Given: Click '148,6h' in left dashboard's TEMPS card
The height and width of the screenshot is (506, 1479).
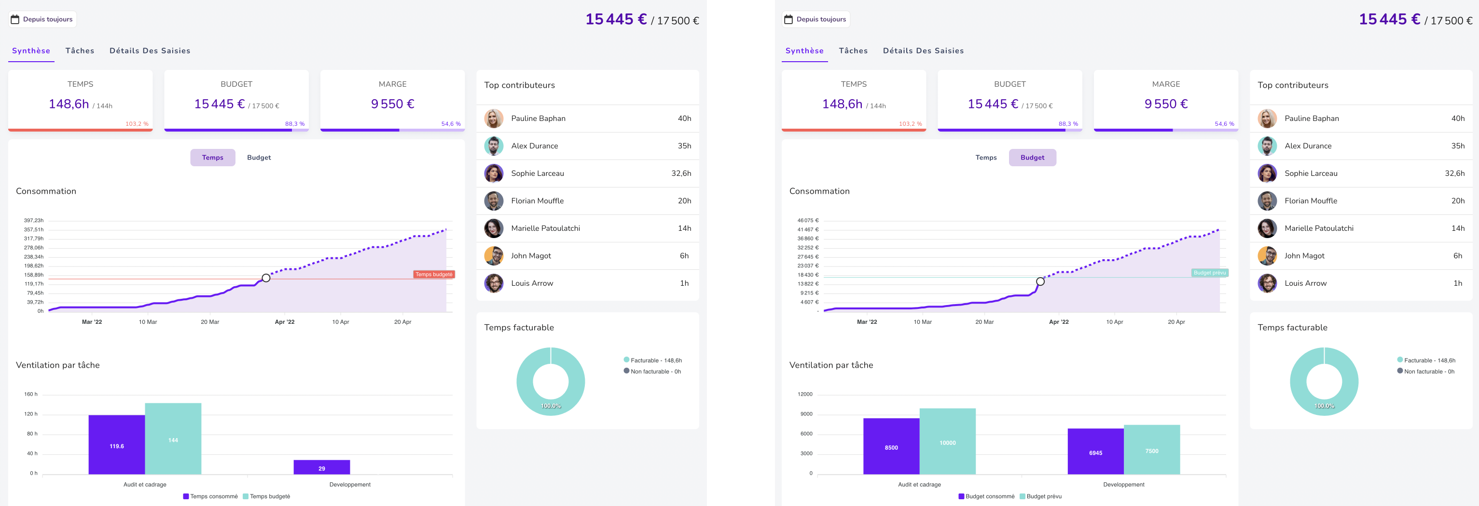Looking at the screenshot, I should [x=69, y=105].
